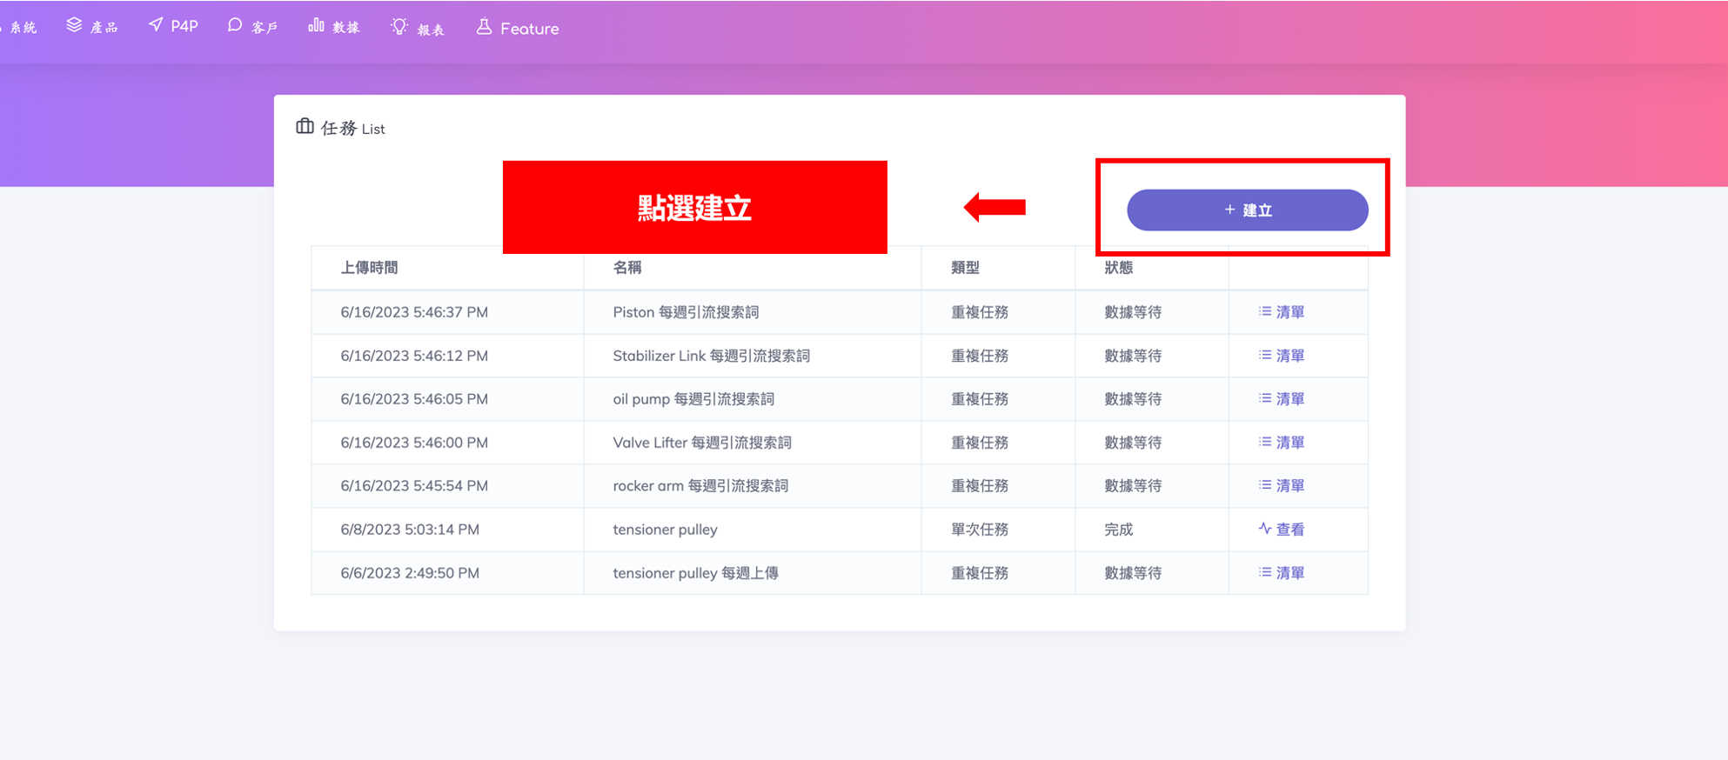
Task: Open the 系統 menu in the navbar
Action: (x=23, y=28)
